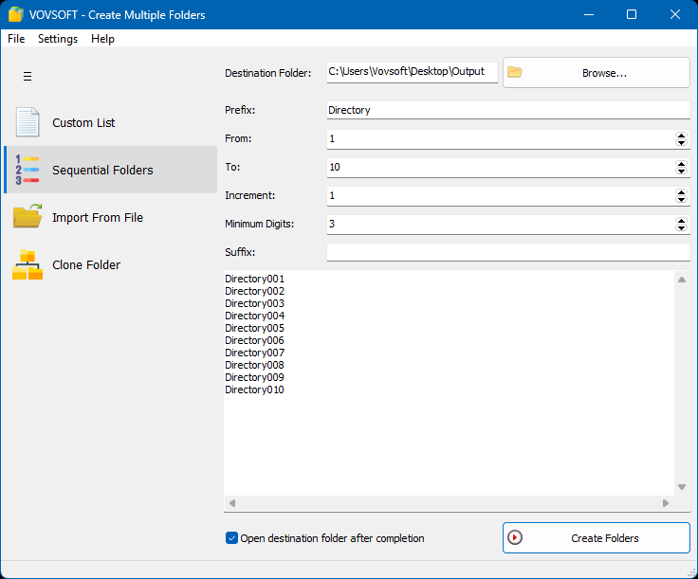698x579 pixels.
Task: Click the empty Suffix input field
Action: point(508,252)
